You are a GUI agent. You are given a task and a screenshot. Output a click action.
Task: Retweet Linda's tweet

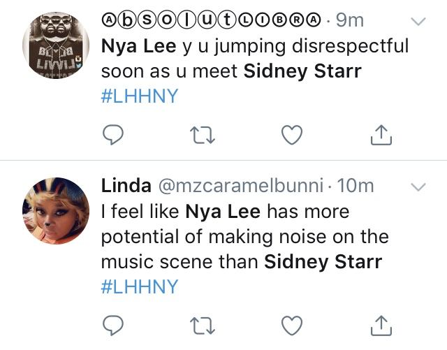203,326
